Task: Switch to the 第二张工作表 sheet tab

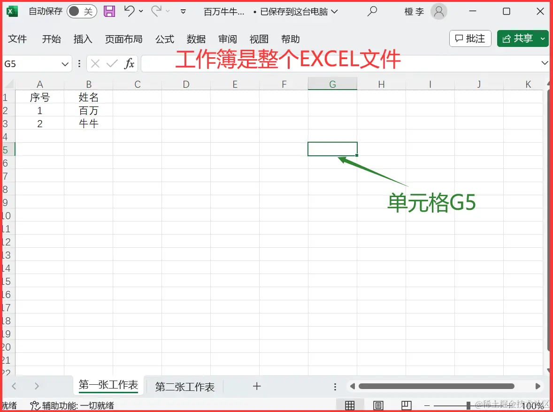Action: (x=185, y=386)
